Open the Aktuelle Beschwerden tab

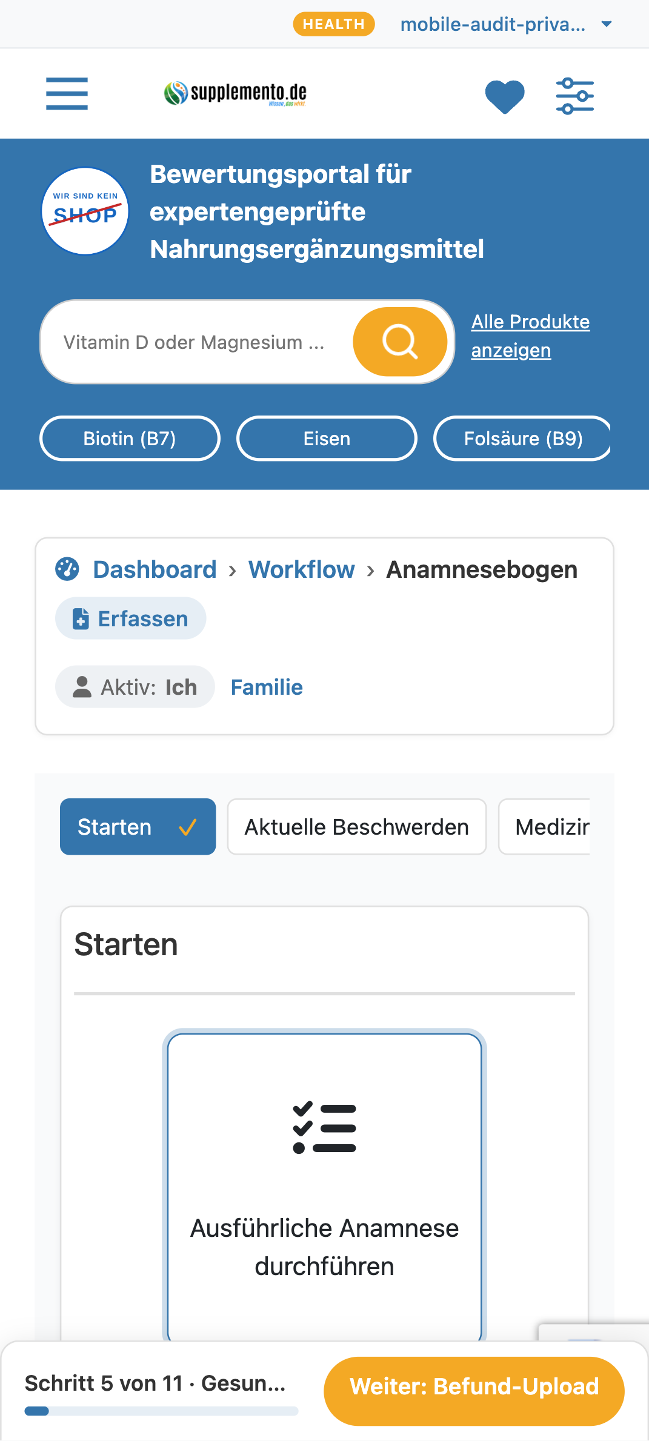point(357,827)
